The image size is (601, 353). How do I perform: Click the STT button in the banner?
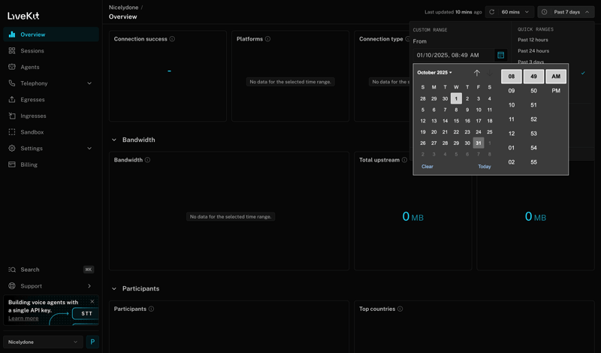point(87,313)
